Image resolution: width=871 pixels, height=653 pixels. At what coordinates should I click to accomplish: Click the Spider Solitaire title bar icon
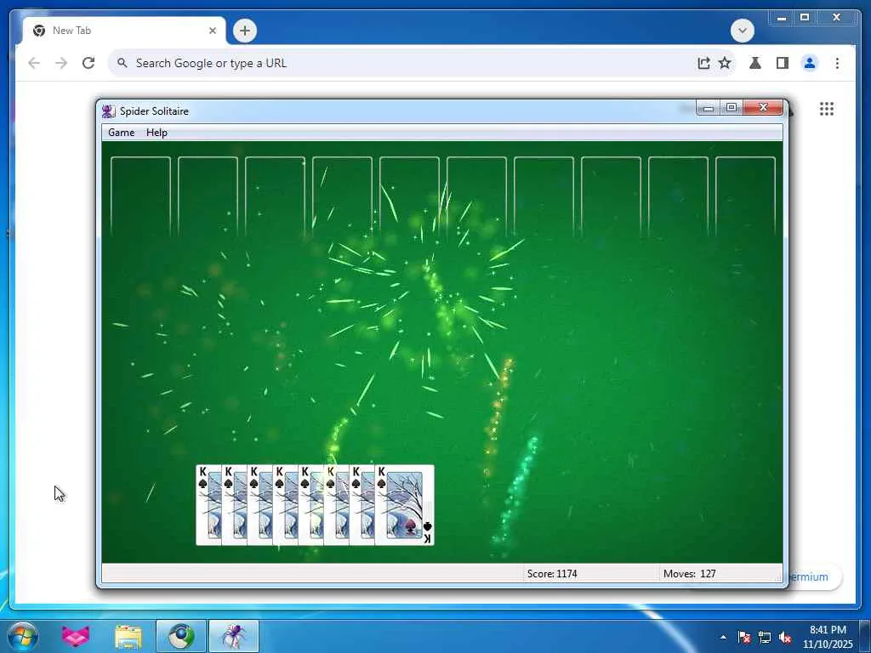pos(108,111)
